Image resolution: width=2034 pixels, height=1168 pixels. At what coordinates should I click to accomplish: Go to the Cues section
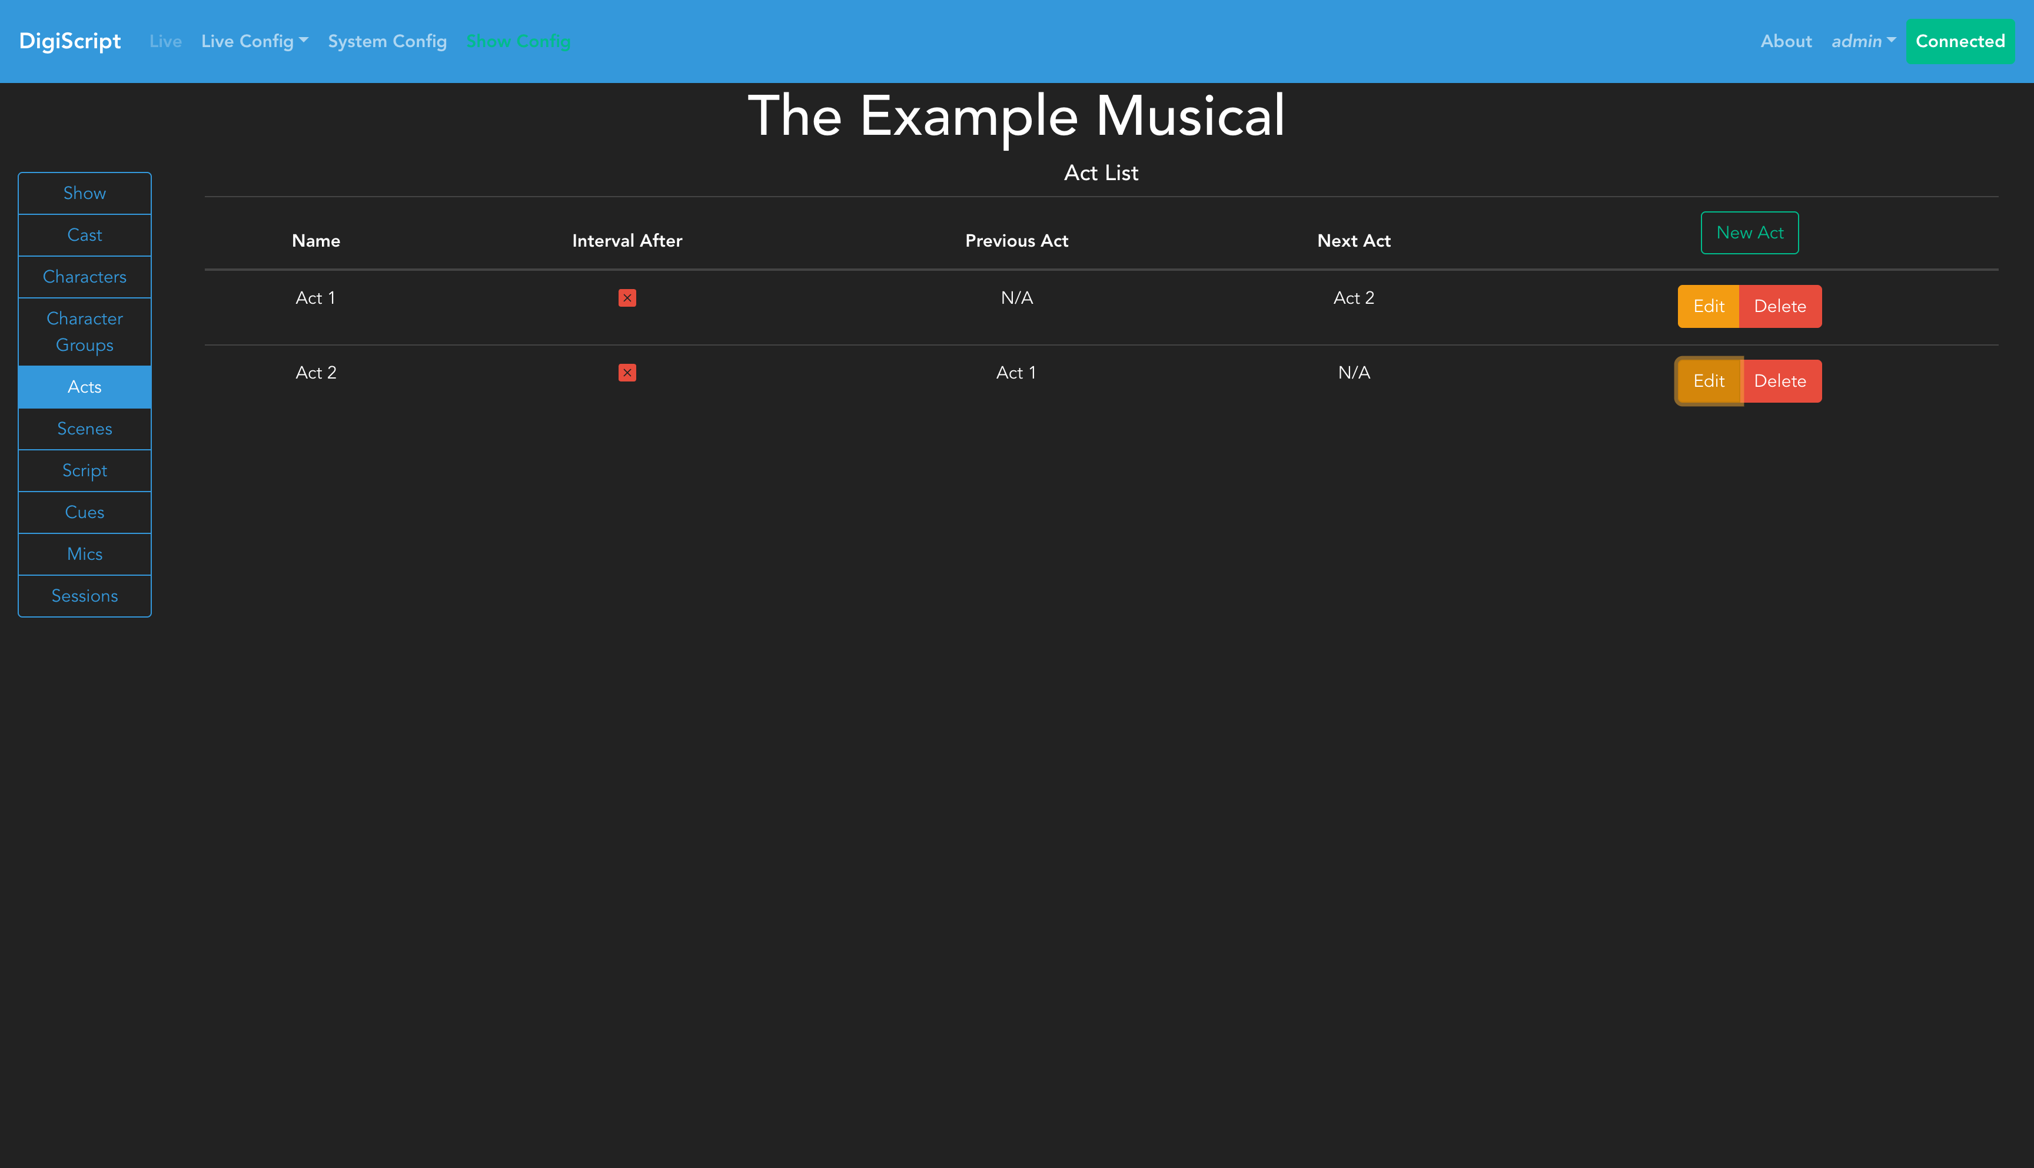(x=84, y=512)
